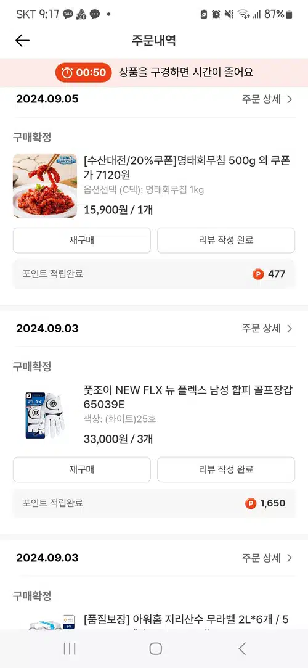Tap the point coin icon beside 1,650
This screenshot has width=308, height=668.
pos(251,503)
